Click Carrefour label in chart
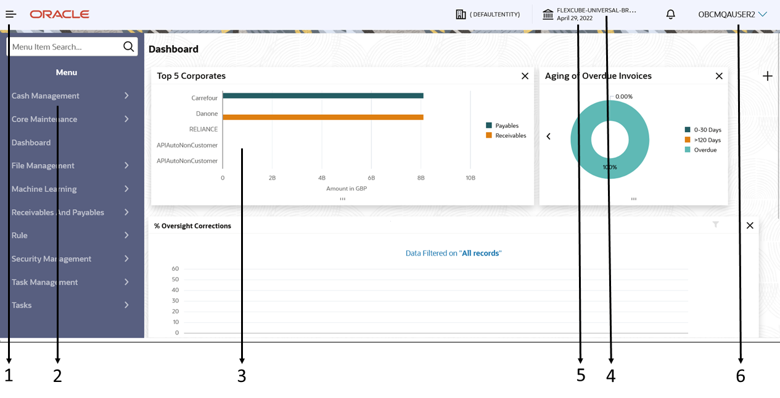This screenshot has height=398, width=780. (x=205, y=97)
